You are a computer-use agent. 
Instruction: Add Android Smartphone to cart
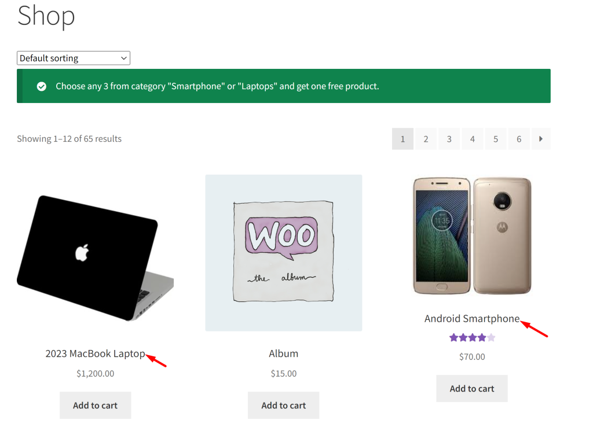472,389
